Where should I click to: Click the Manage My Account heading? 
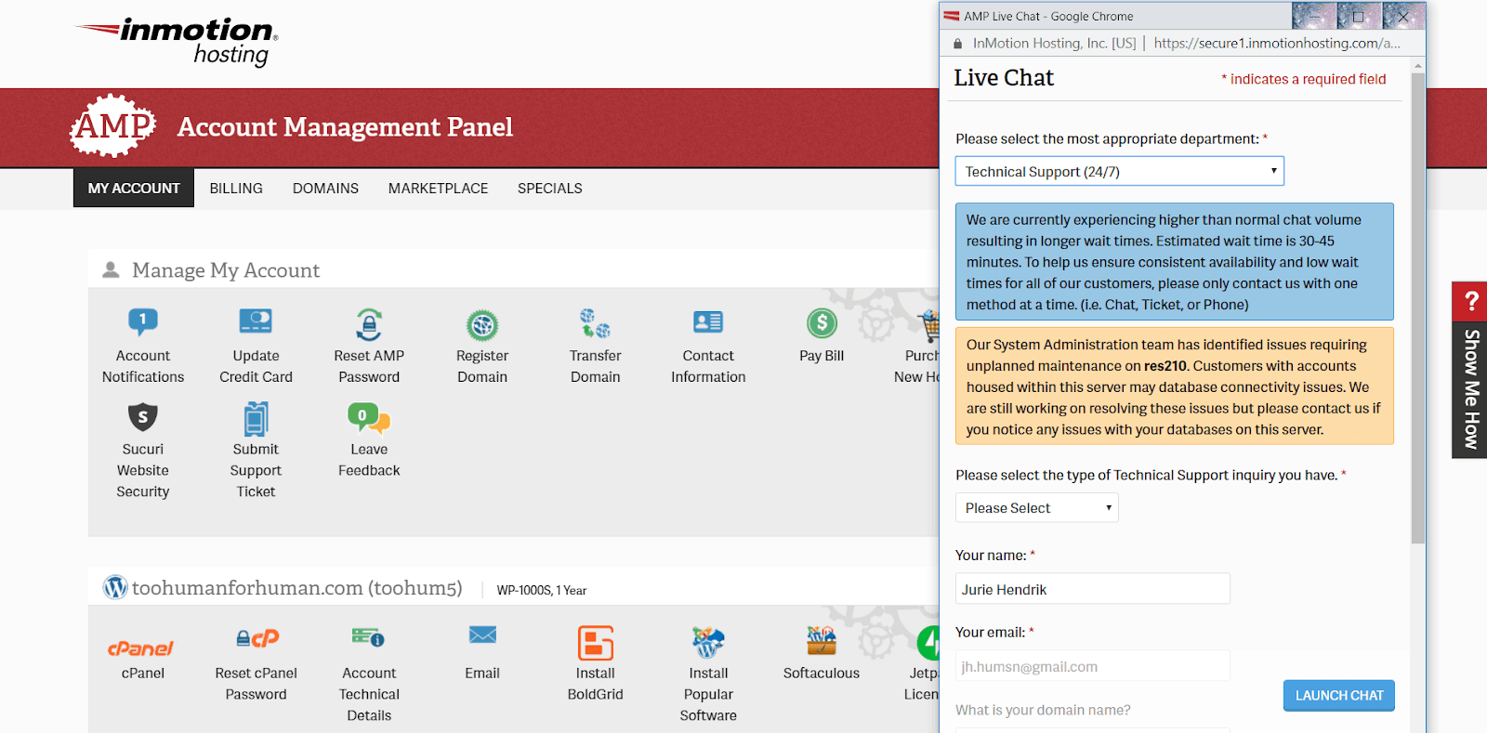pos(226,270)
